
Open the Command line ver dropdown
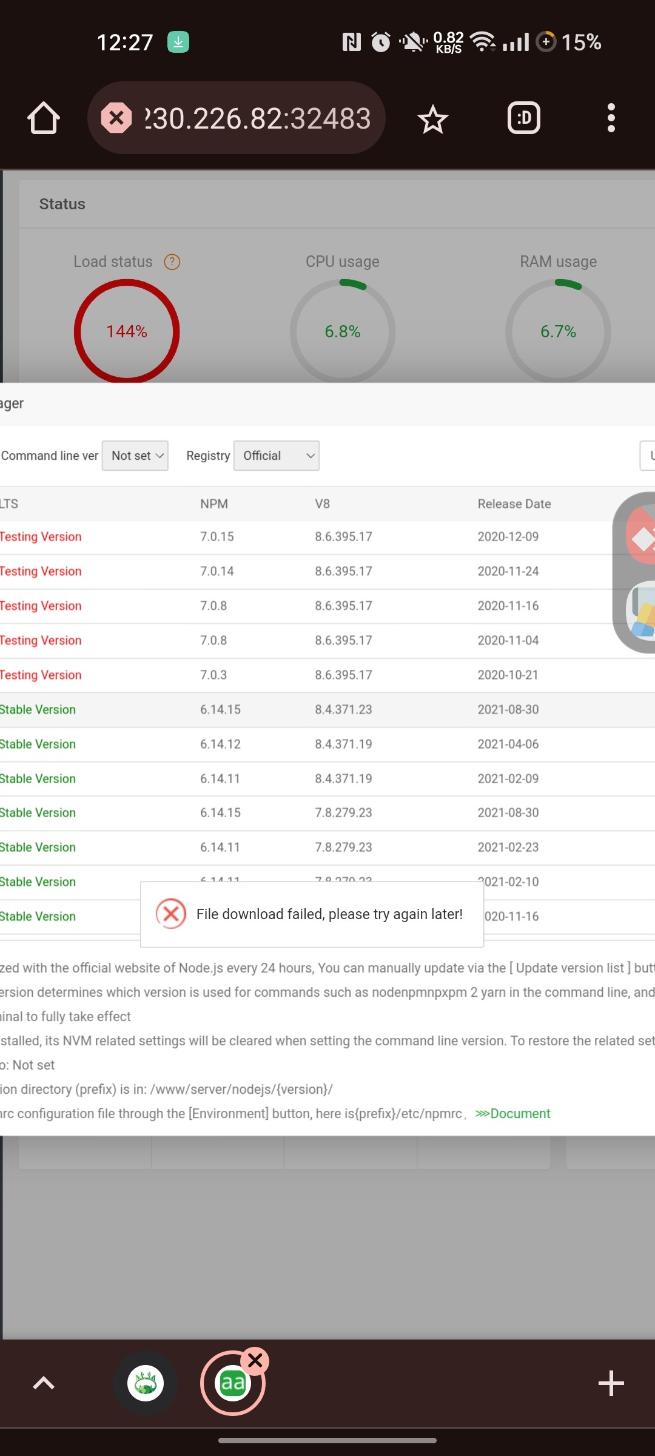click(x=135, y=456)
